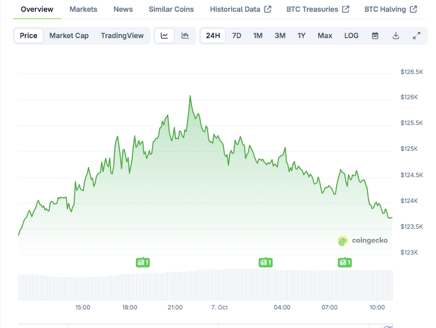
Task: Download the chart data
Action: click(396, 36)
